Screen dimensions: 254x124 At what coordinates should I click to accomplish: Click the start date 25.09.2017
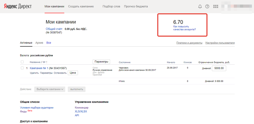(x=172, y=68)
